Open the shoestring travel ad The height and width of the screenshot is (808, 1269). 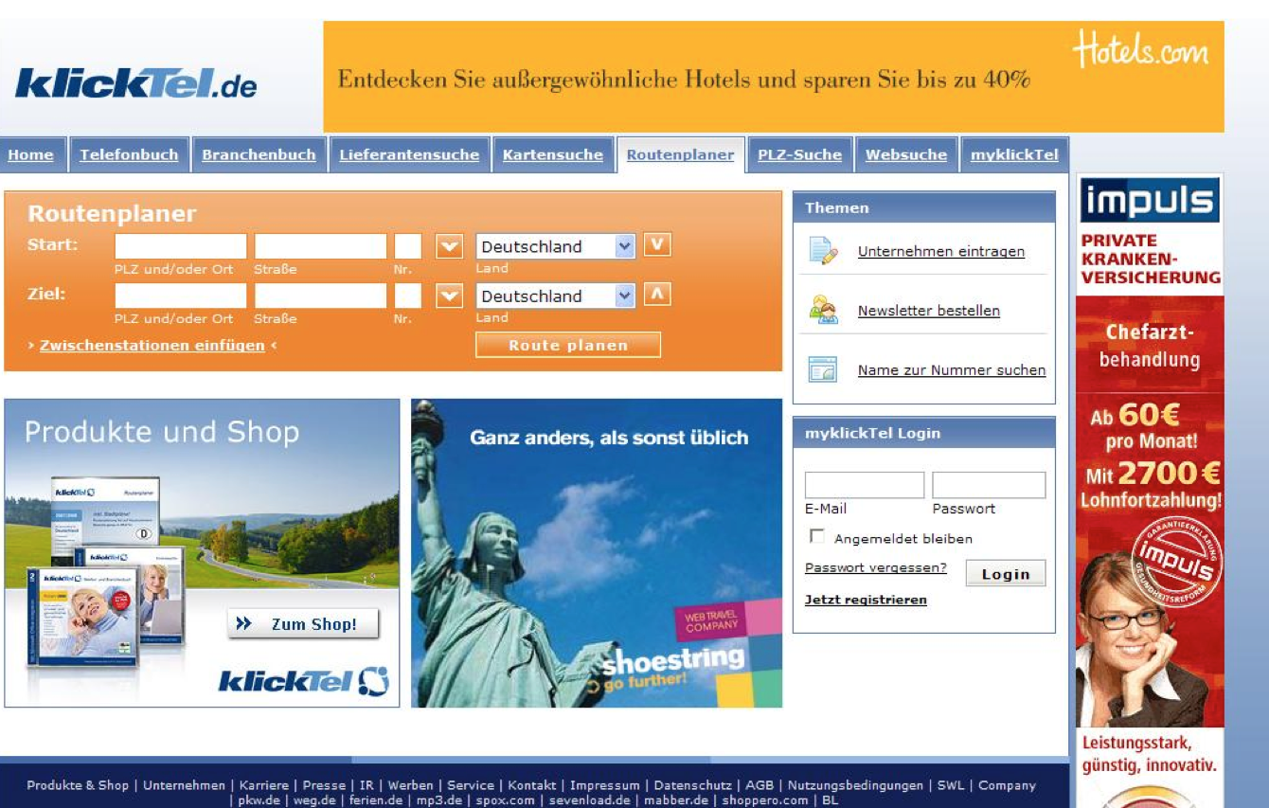[597, 553]
